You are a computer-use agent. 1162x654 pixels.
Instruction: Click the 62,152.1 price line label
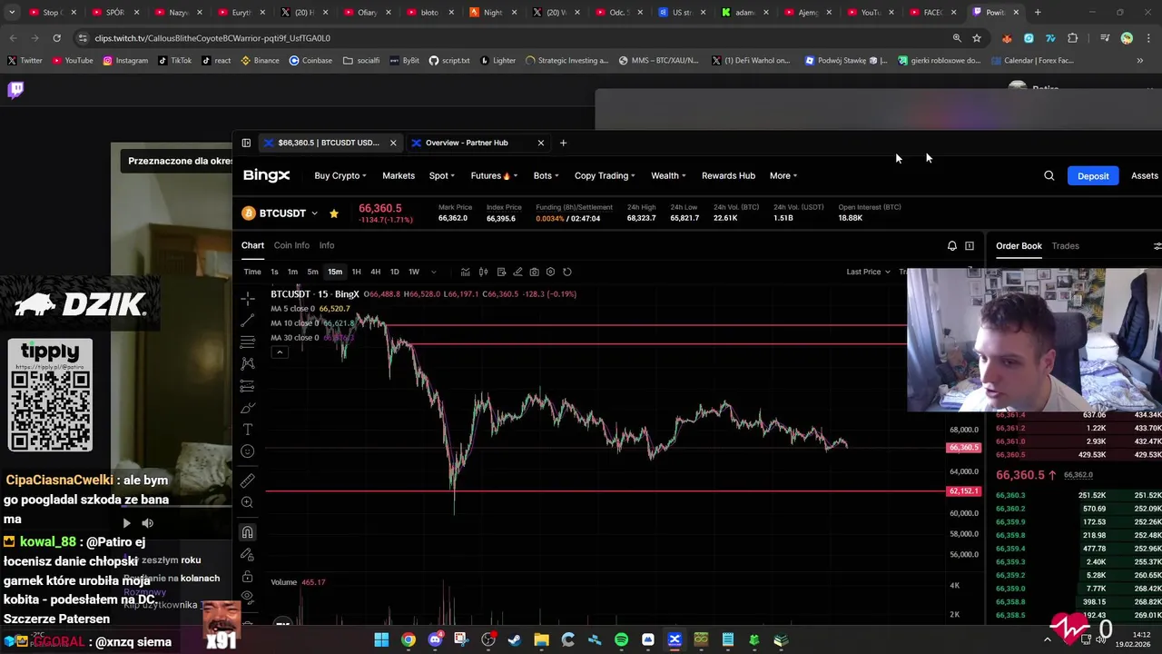(963, 491)
